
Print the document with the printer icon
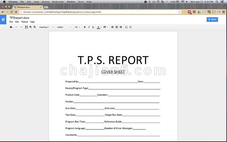pos(11,27)
